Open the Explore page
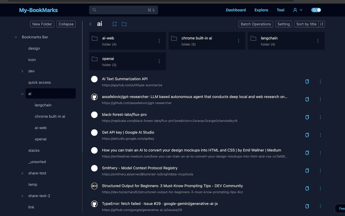 pos(261,10)
